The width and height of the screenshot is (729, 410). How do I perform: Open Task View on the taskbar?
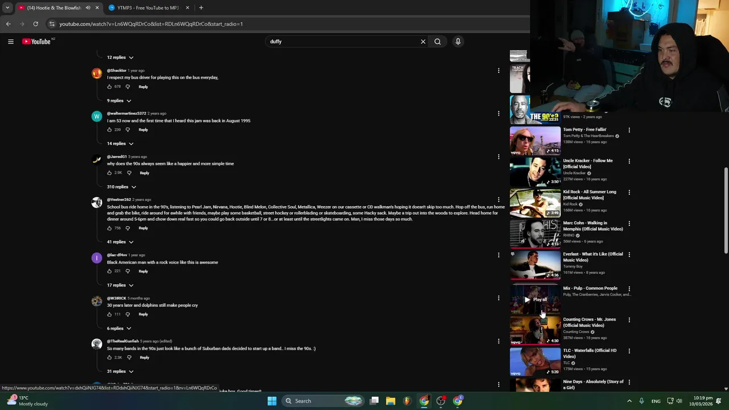coord(374,401)
